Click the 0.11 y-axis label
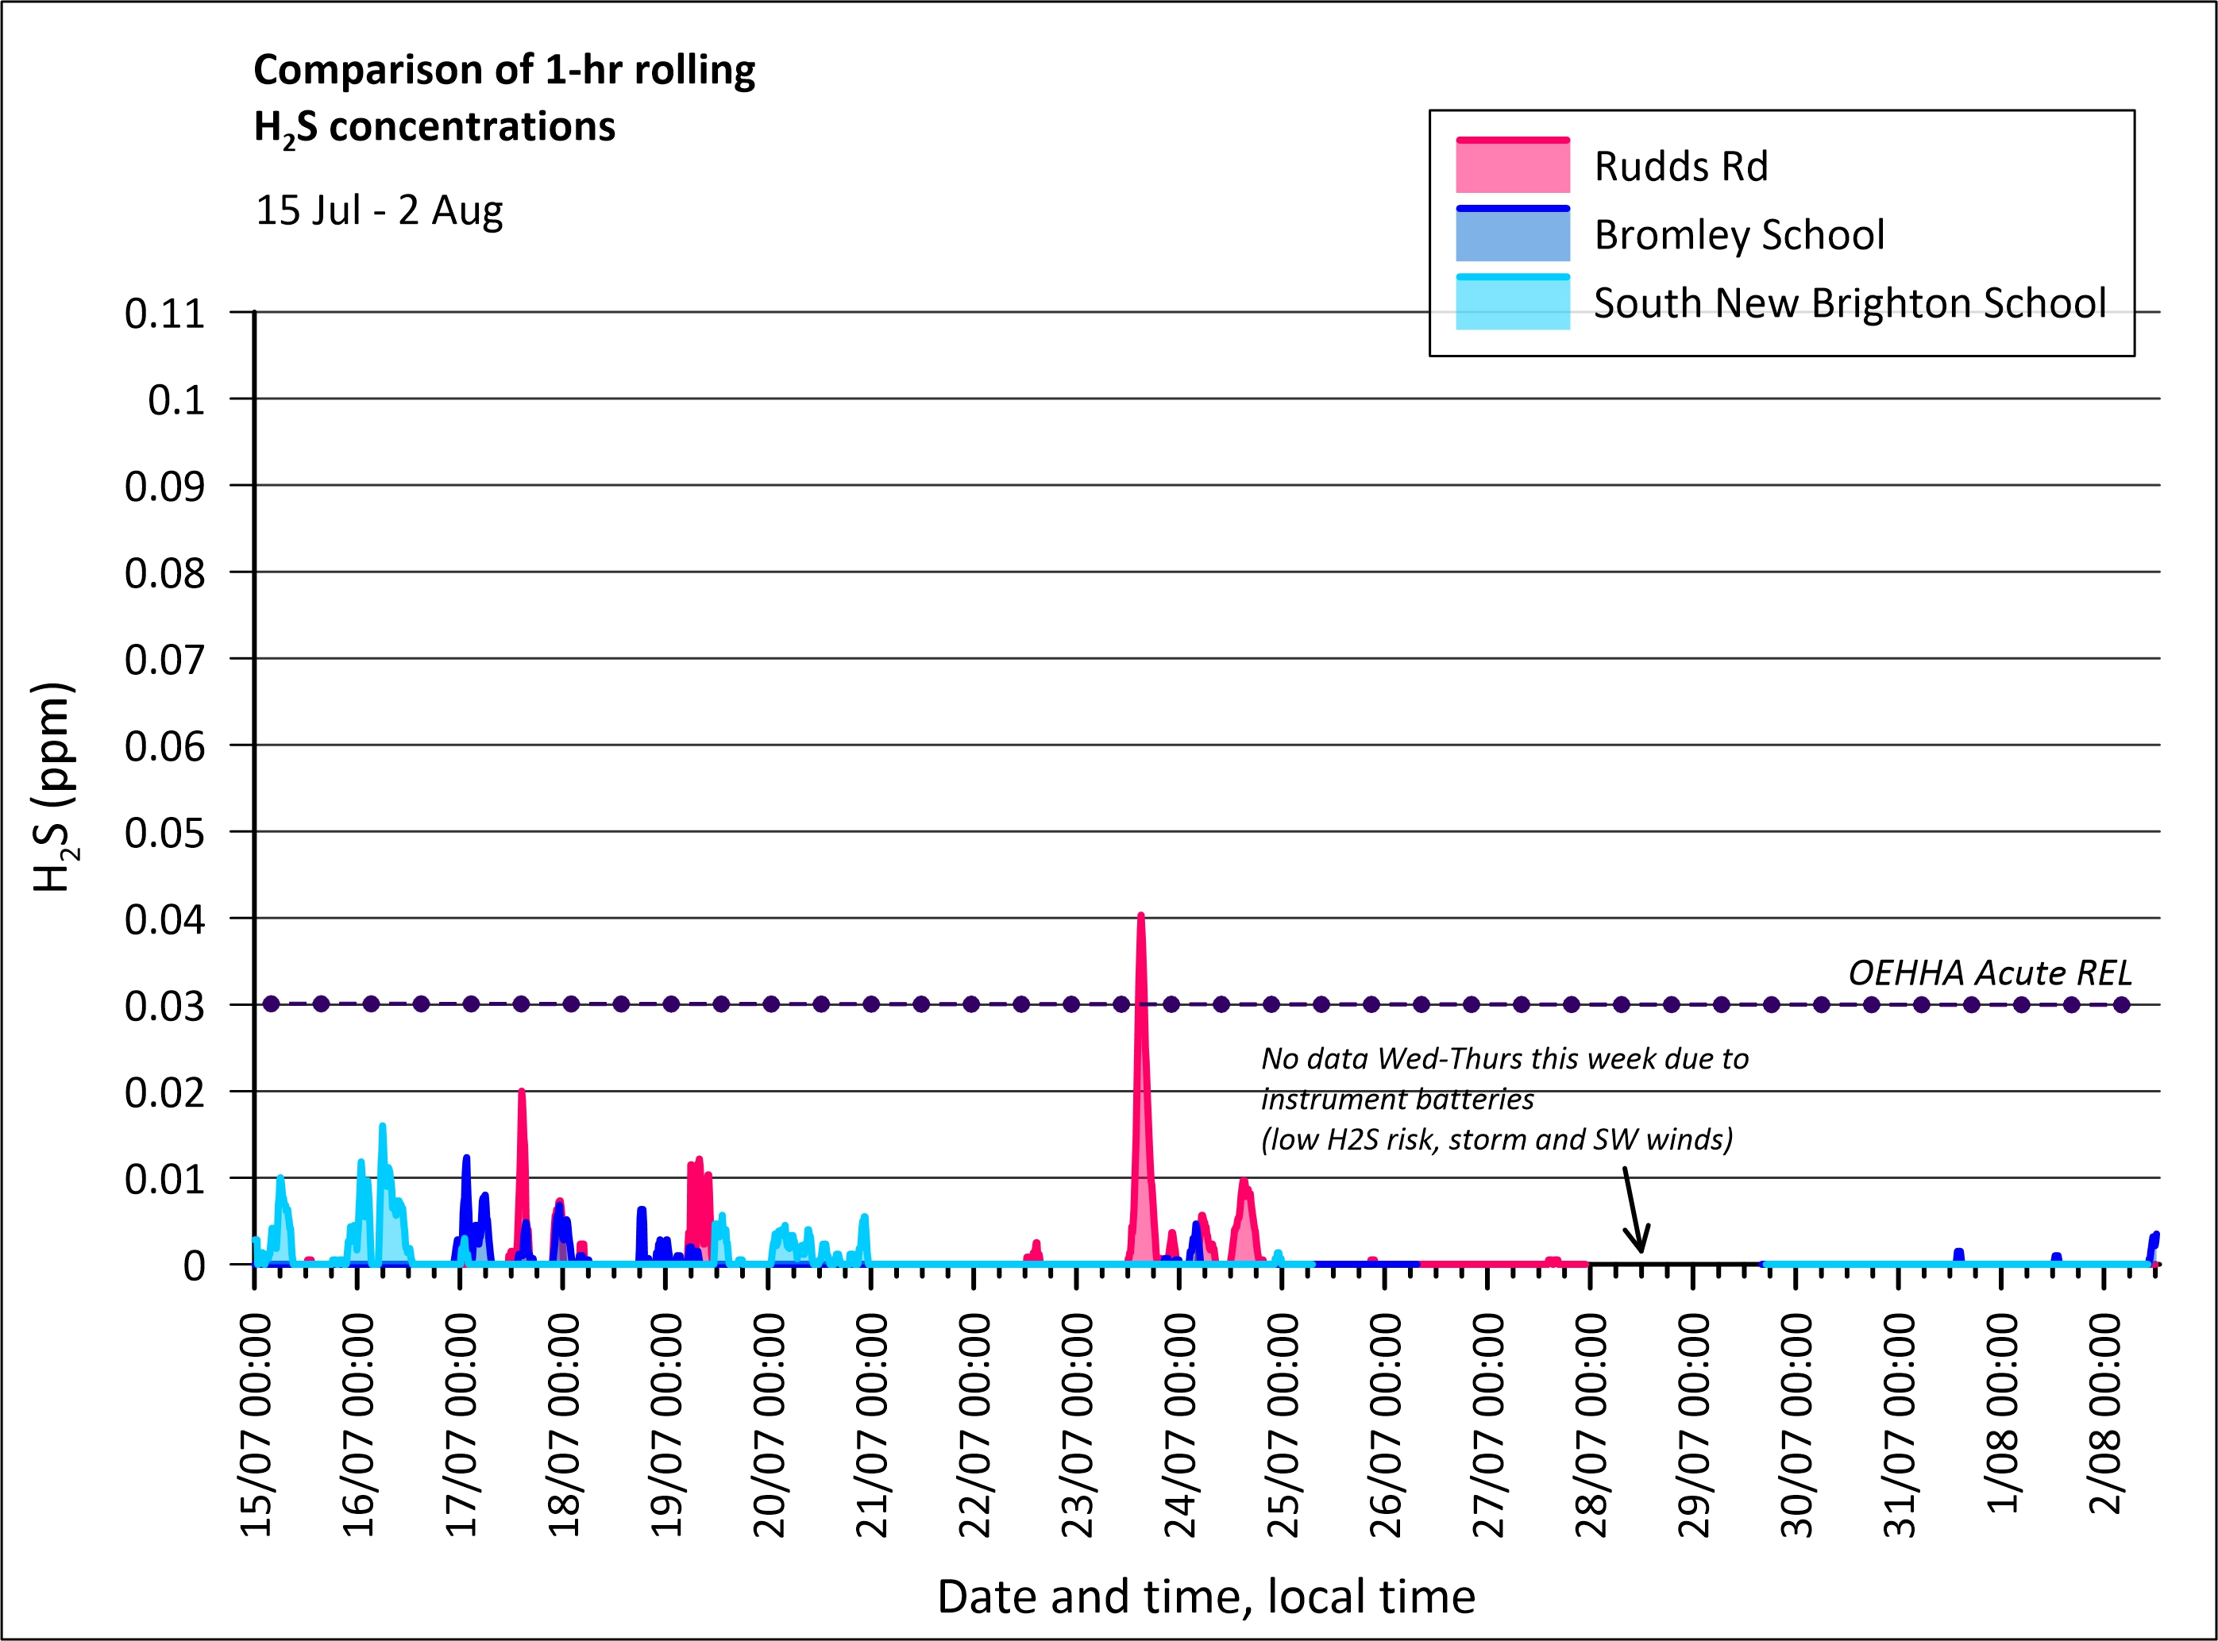 click(164, 314)
